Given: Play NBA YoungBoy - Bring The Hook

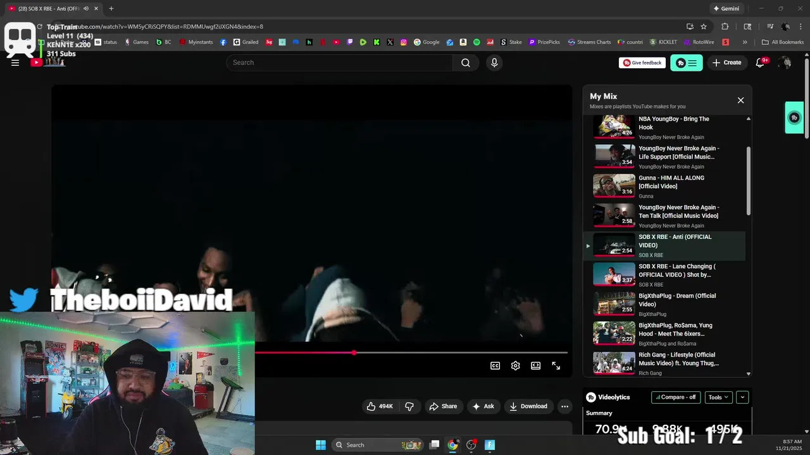Looking at the screenshot, I should coord(664,127).
